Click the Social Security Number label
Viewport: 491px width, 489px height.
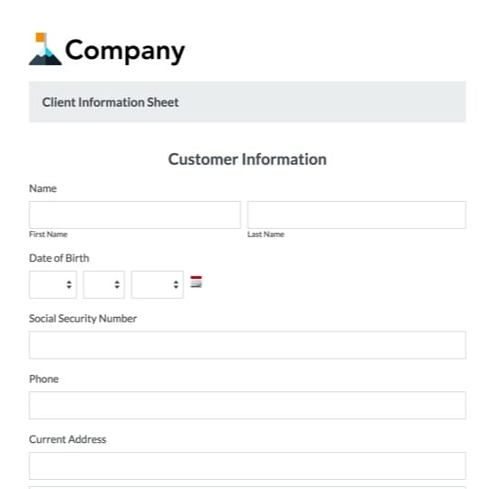(x=83, y=319)
